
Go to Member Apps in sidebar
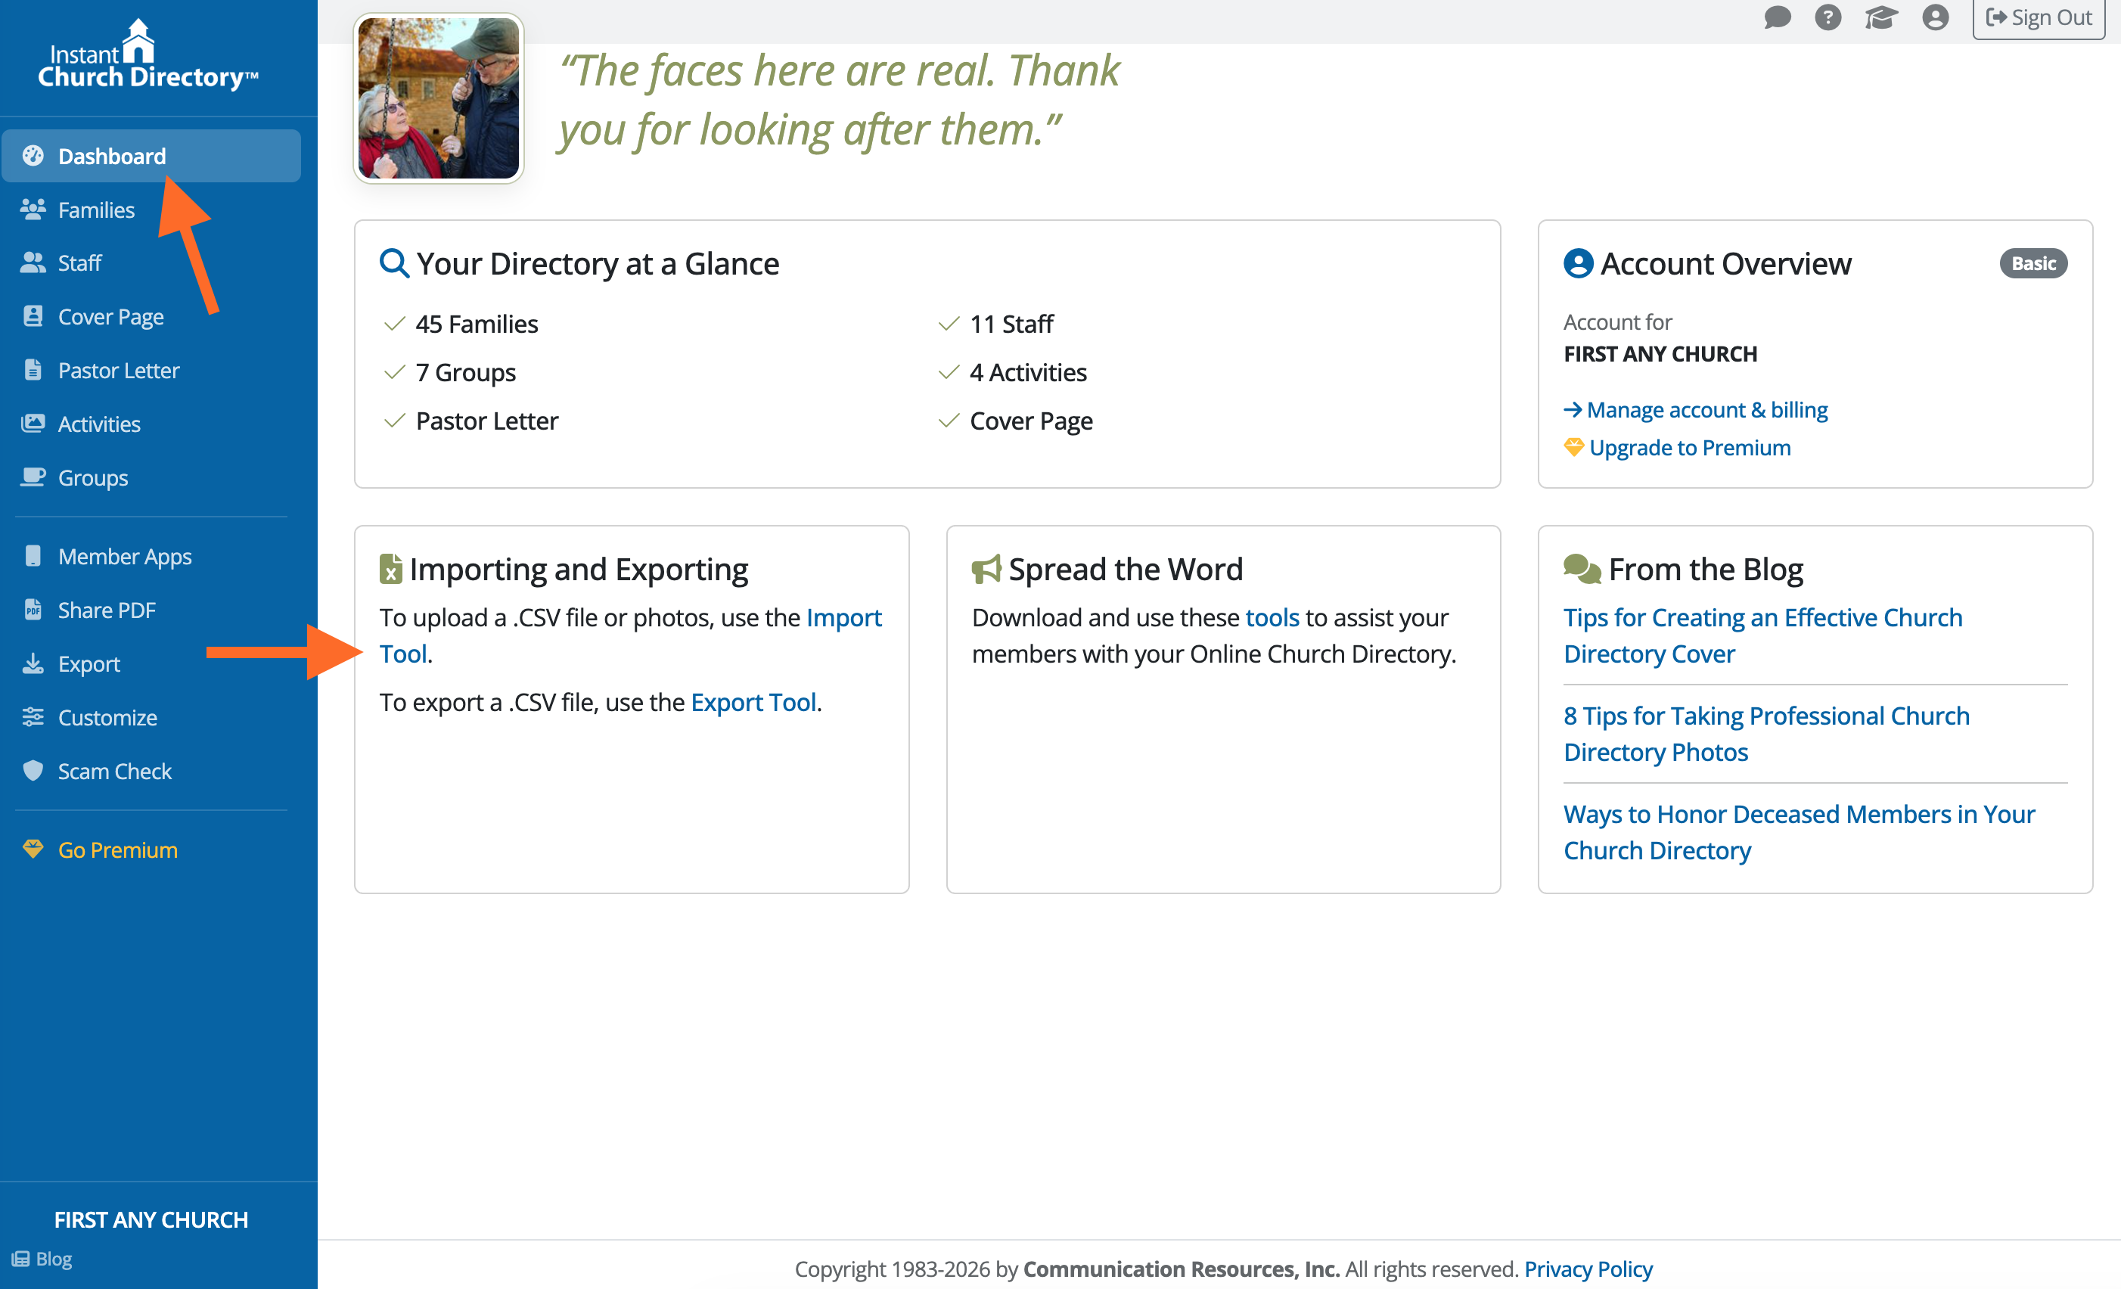pyautogui.click(x=124, y=556)
